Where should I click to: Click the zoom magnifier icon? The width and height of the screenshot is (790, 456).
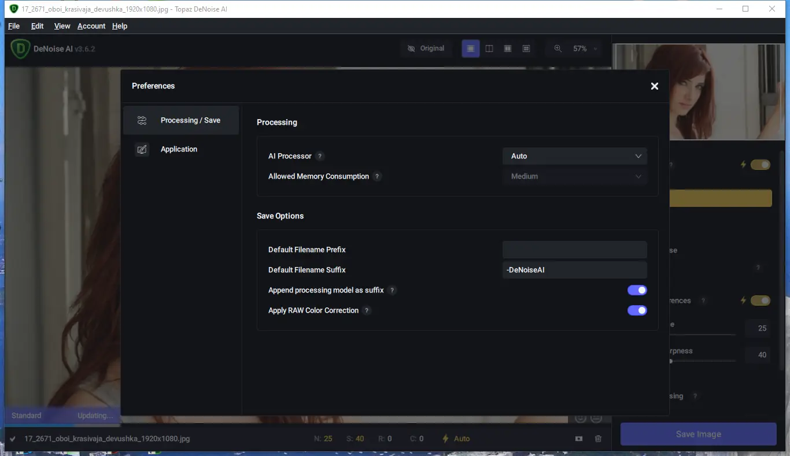click(558, 49)
